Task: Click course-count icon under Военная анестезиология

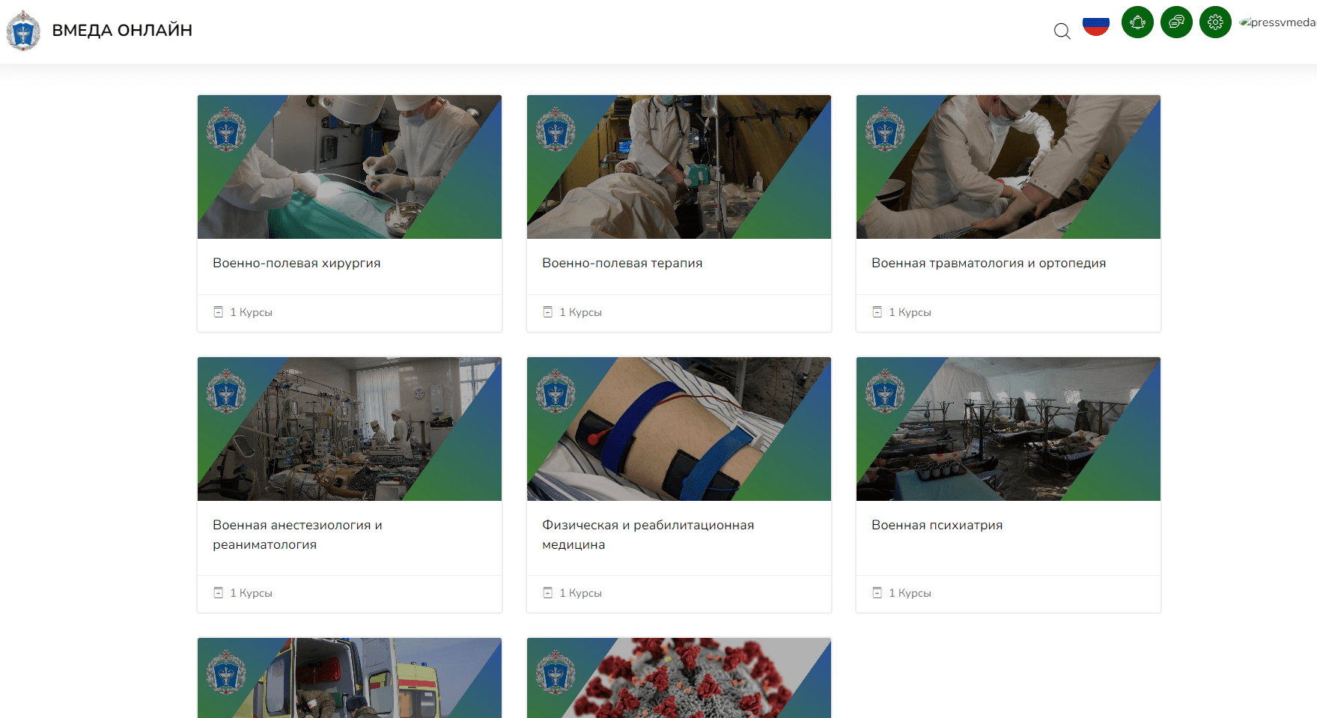Action: click(219, 592)
